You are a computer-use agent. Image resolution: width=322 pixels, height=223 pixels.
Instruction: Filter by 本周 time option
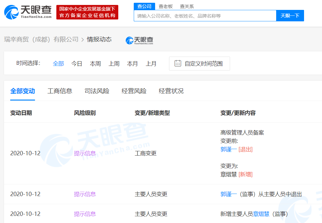[x=95, y=63]
